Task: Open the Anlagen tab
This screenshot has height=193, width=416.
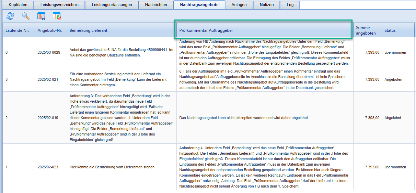Action: (x=239, y=5)
